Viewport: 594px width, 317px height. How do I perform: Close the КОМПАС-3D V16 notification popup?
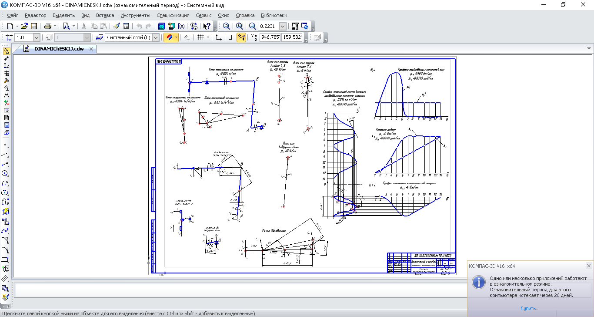pyautogui.click(x=589, y=266)
